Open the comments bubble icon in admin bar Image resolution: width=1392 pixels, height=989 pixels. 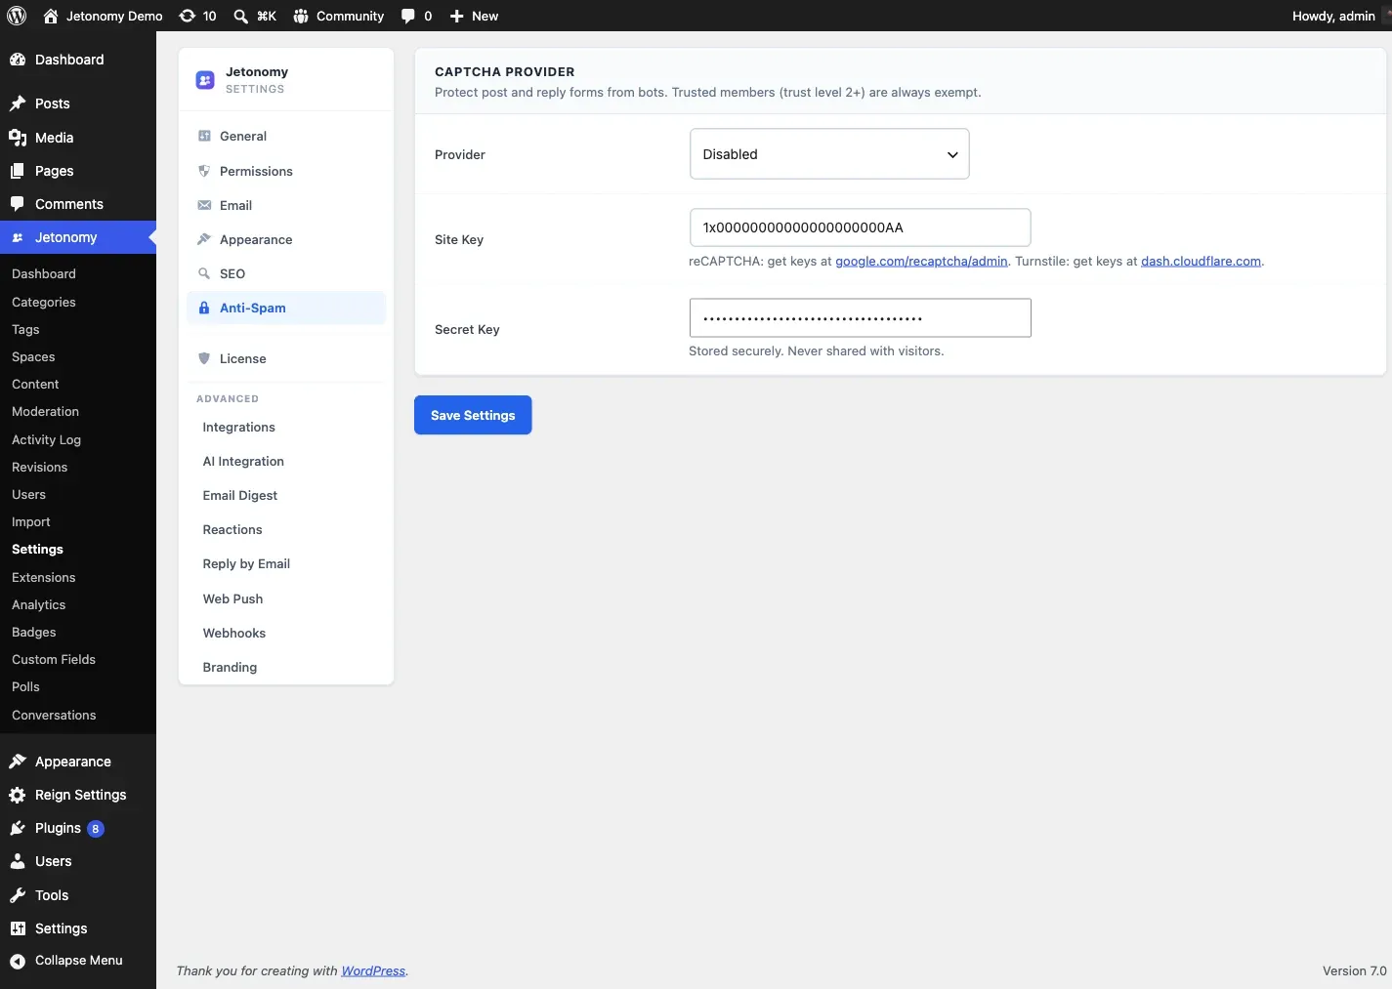[x=408, y=16]
